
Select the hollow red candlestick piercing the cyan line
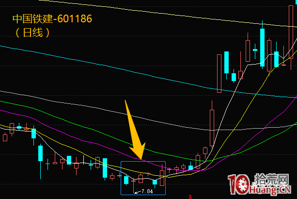coord(219,73)
